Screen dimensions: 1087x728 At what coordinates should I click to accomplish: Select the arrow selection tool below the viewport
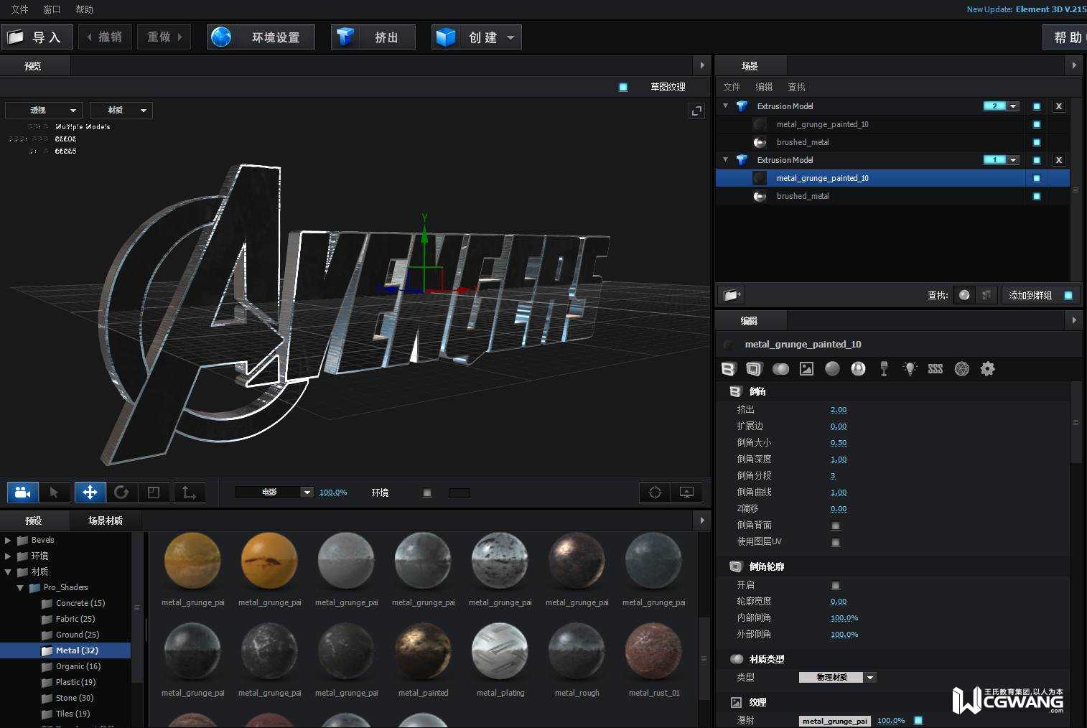[x=54, y=493]
